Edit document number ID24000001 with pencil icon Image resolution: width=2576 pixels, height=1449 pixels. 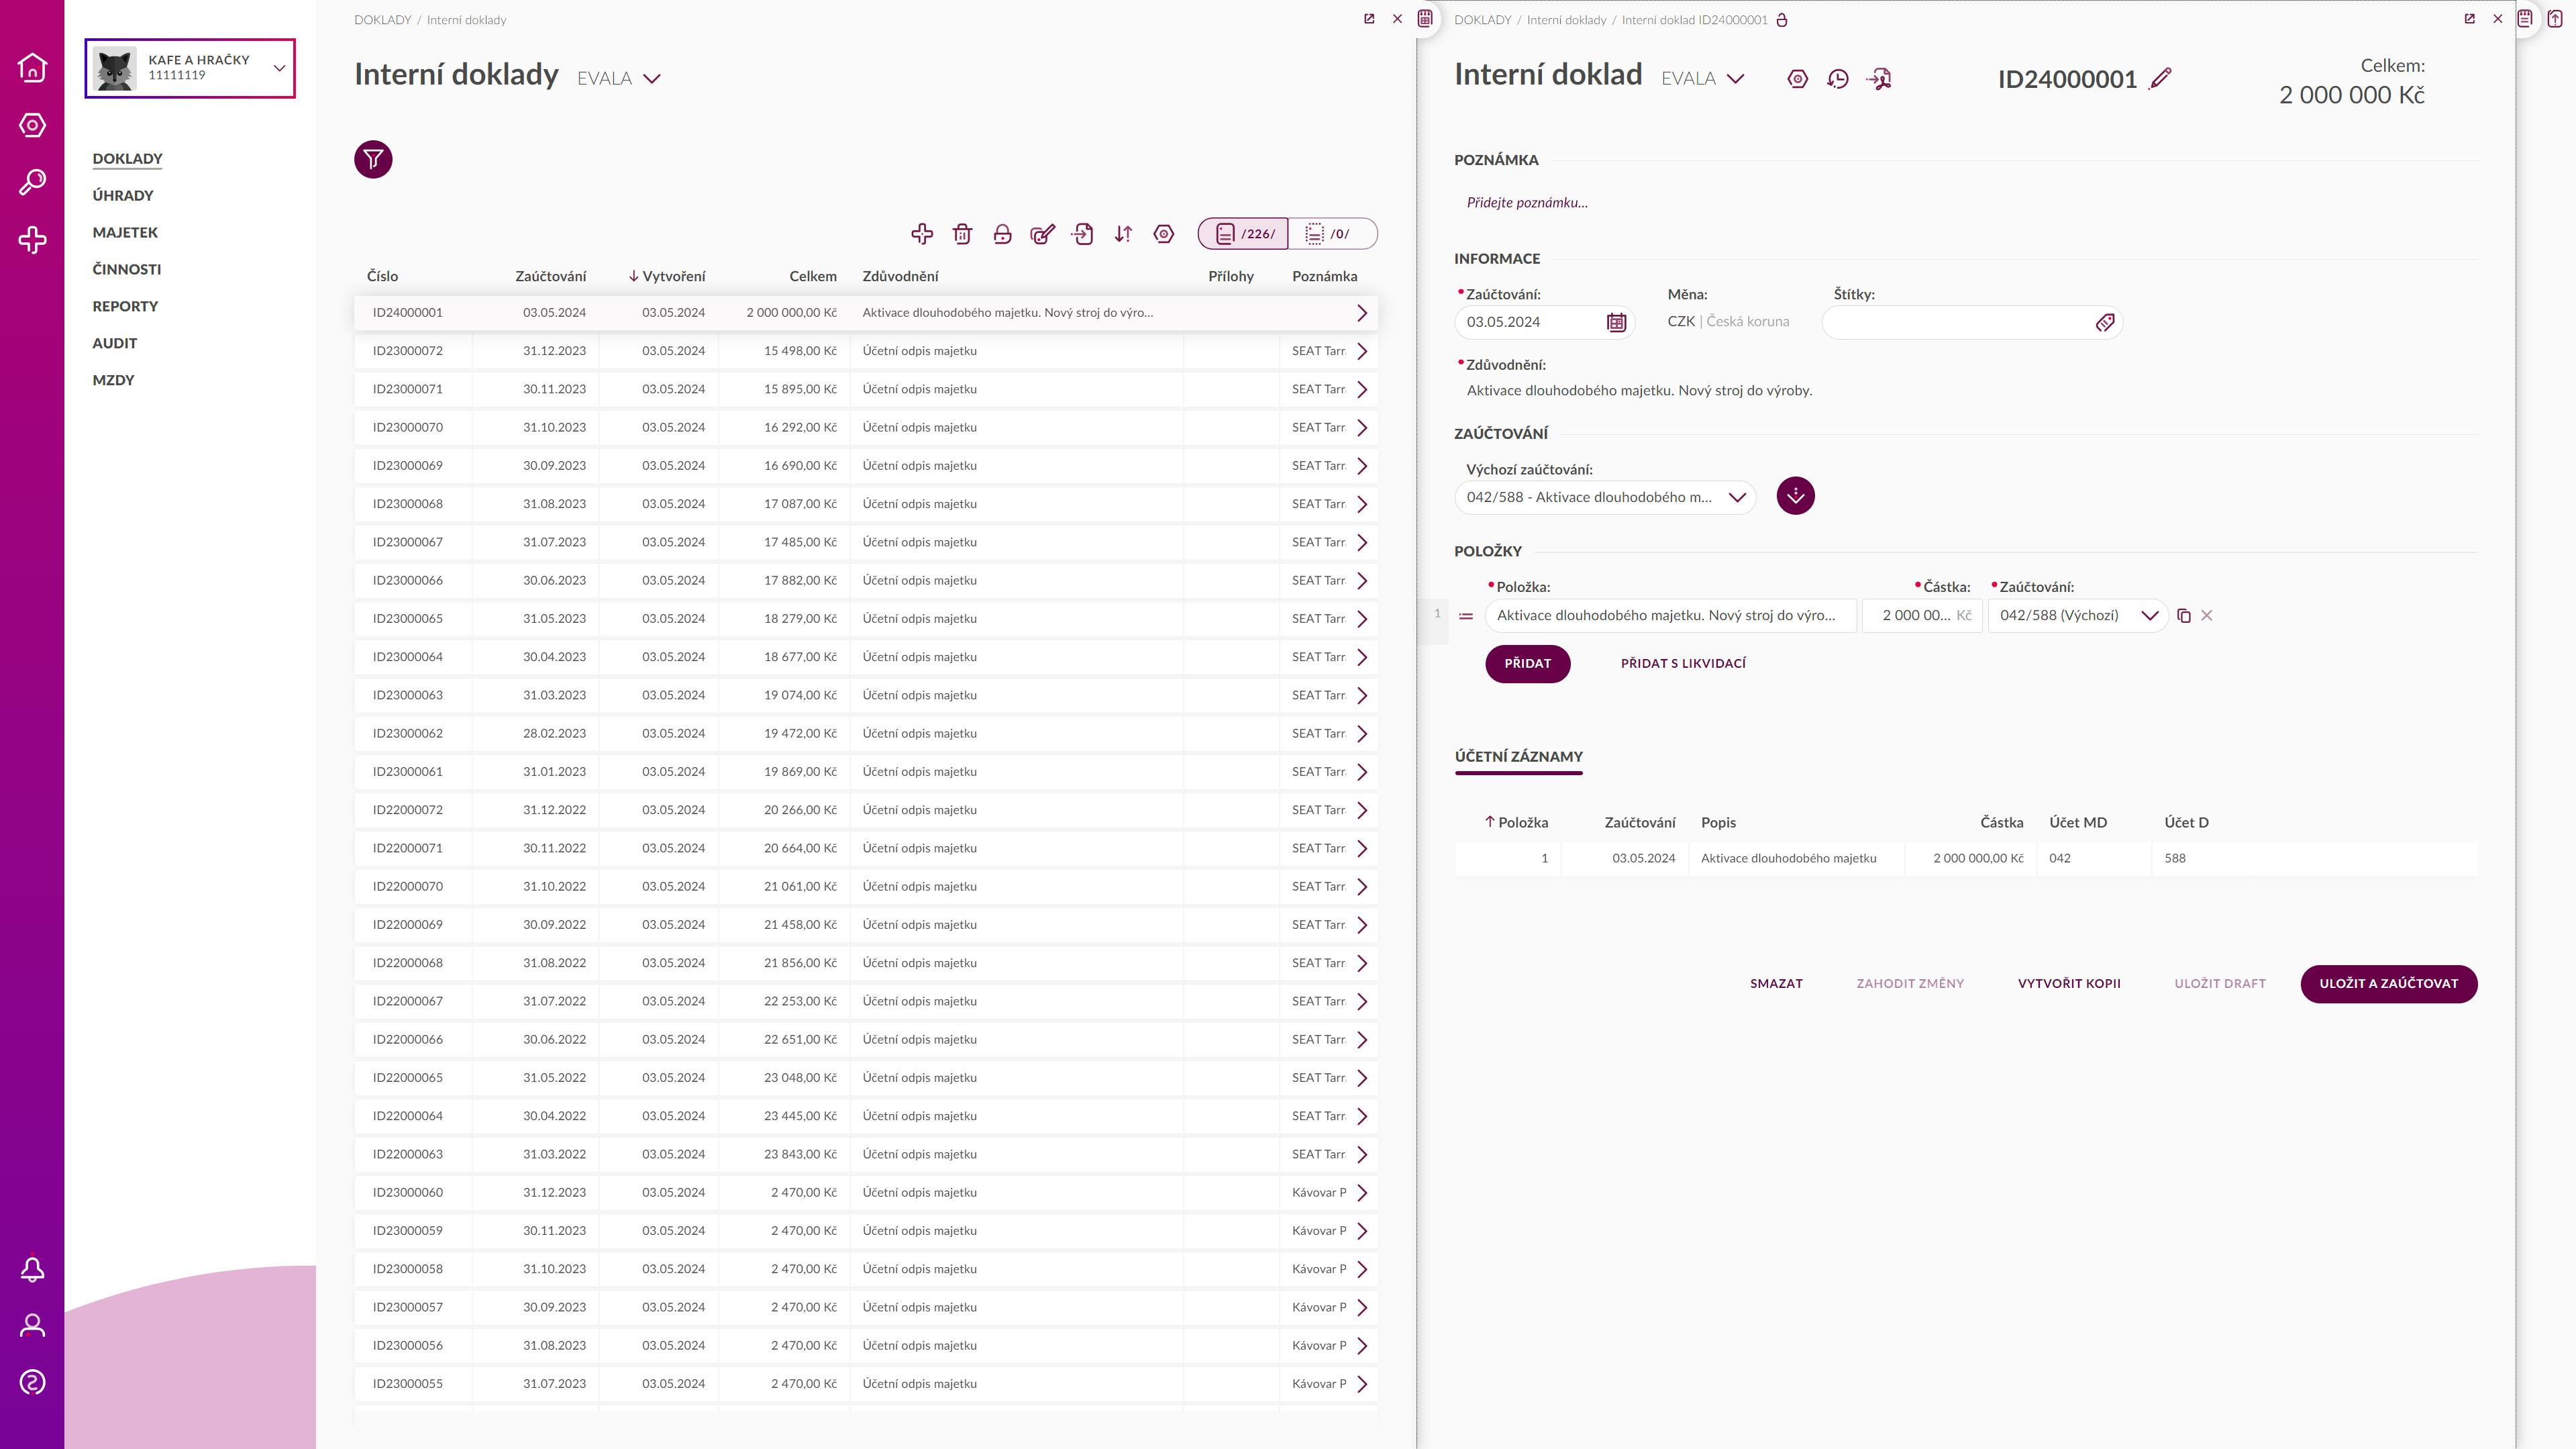coord(2161,79)
